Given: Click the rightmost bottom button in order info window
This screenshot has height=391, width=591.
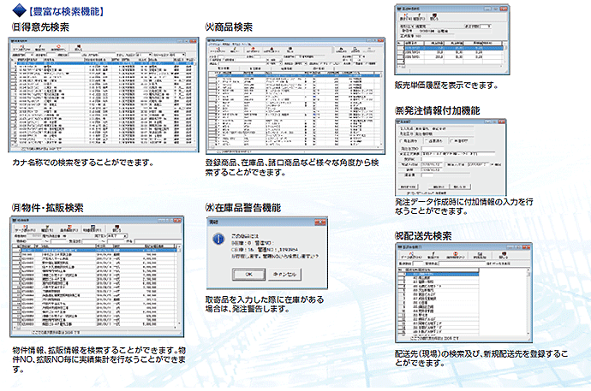Looking at the screenshot, I should (x=460, y=187).
